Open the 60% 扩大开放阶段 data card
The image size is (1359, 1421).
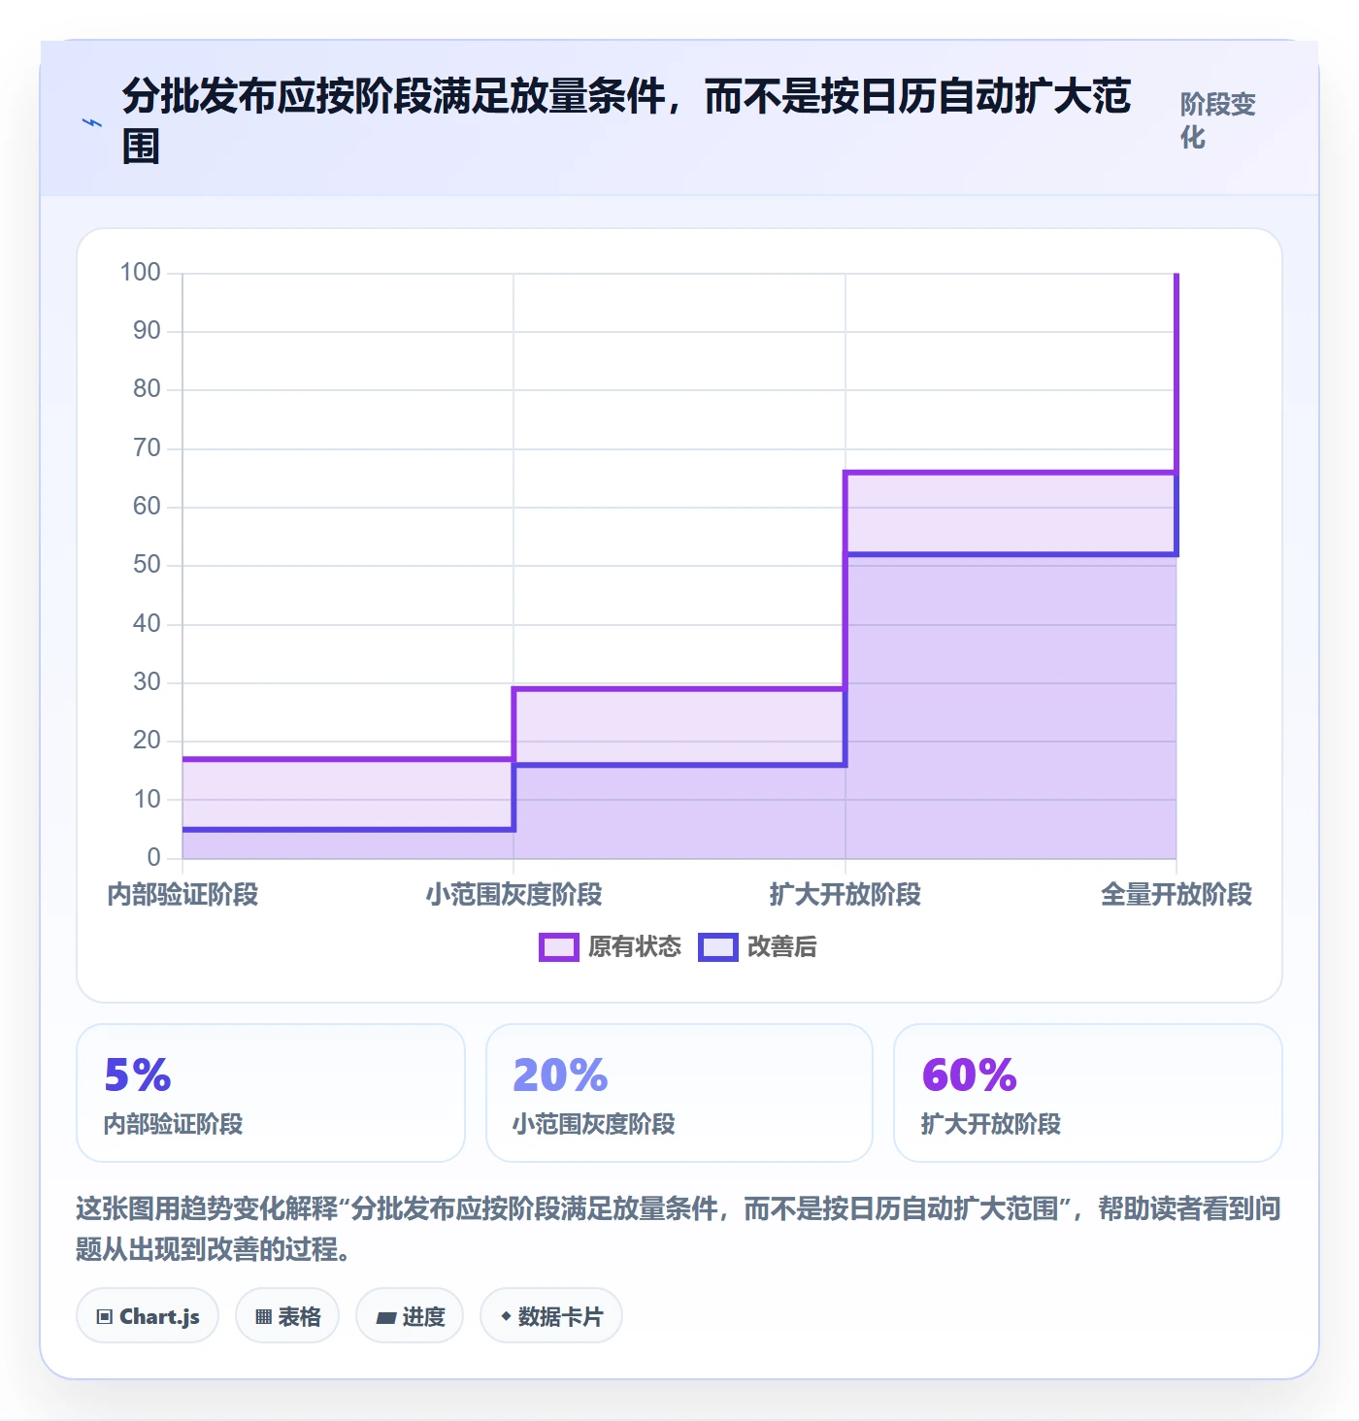[1088, 1093]
